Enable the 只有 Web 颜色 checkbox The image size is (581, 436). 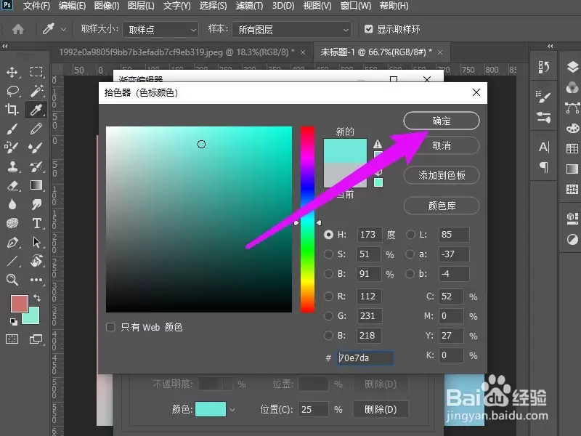[x=110, y=327]
